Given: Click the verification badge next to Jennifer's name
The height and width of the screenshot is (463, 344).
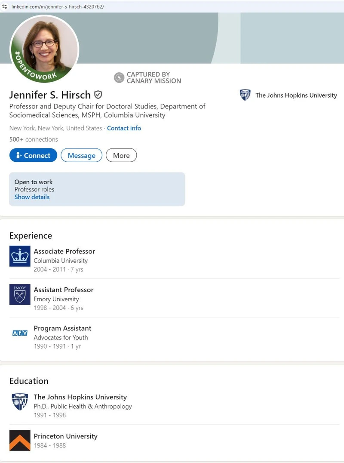Looking at the screenshot, I should (98, 95).
